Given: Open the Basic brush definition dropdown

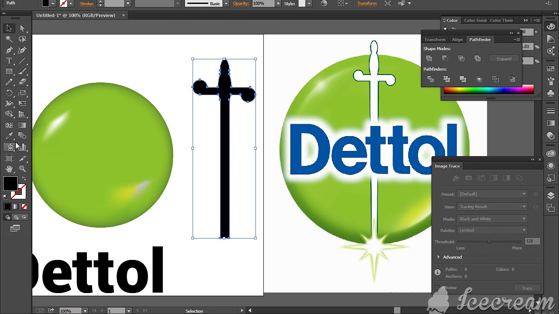Looking at the screenshot, I should point(226,3).
